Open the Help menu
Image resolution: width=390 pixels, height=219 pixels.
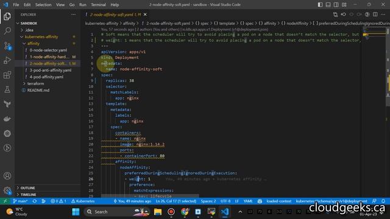coord(115,5)
